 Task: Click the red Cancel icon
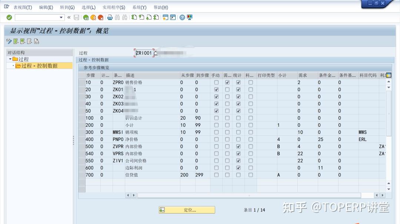[x=101, y=17]
